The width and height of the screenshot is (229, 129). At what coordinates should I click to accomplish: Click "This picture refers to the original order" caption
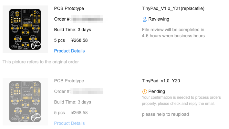(x=41, y=62)
